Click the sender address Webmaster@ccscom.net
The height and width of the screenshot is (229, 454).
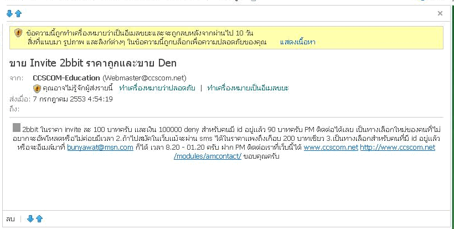(x=145, y=78)
